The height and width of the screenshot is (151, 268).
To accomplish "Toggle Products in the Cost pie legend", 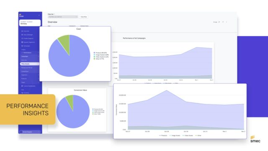I will point(100,53).
